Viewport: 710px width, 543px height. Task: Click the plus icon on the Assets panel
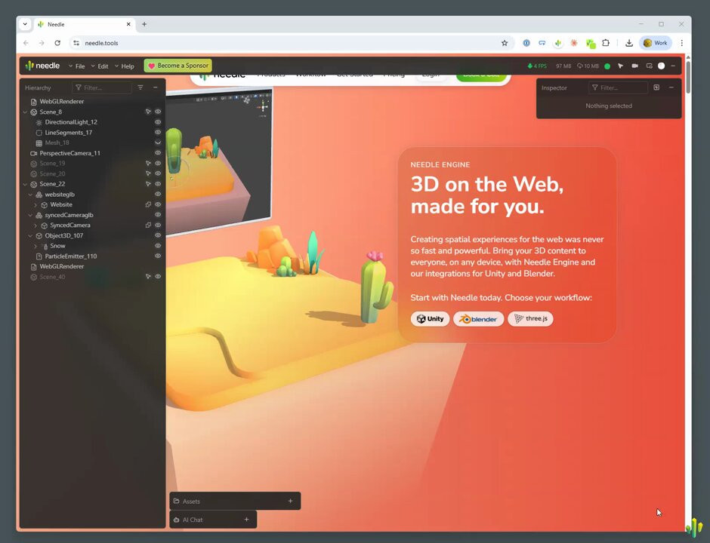tap(290, 501)
